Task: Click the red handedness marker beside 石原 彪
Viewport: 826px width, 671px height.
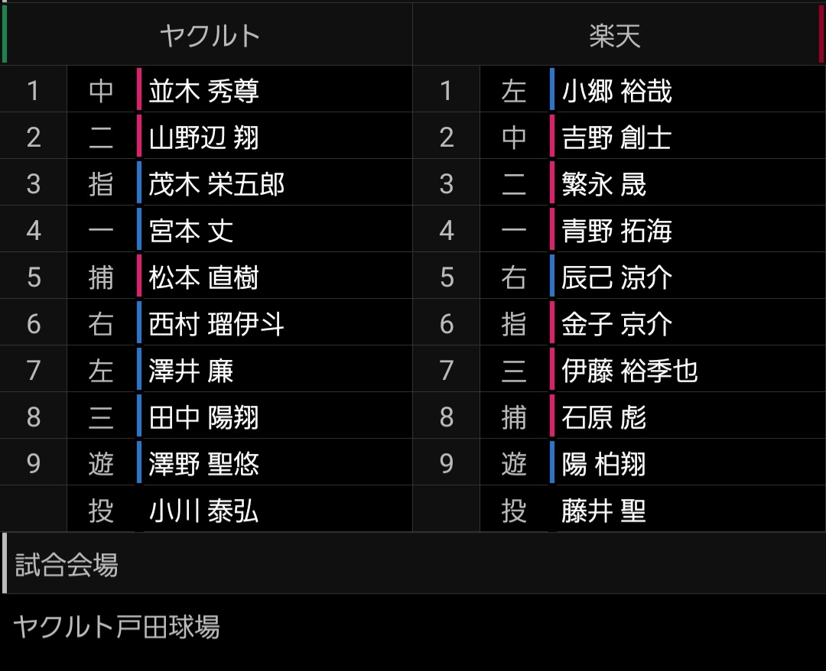Action: tap(552, 417)
